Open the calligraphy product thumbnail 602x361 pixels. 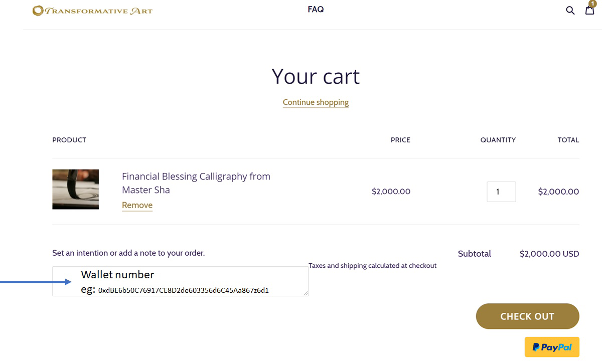75,189
